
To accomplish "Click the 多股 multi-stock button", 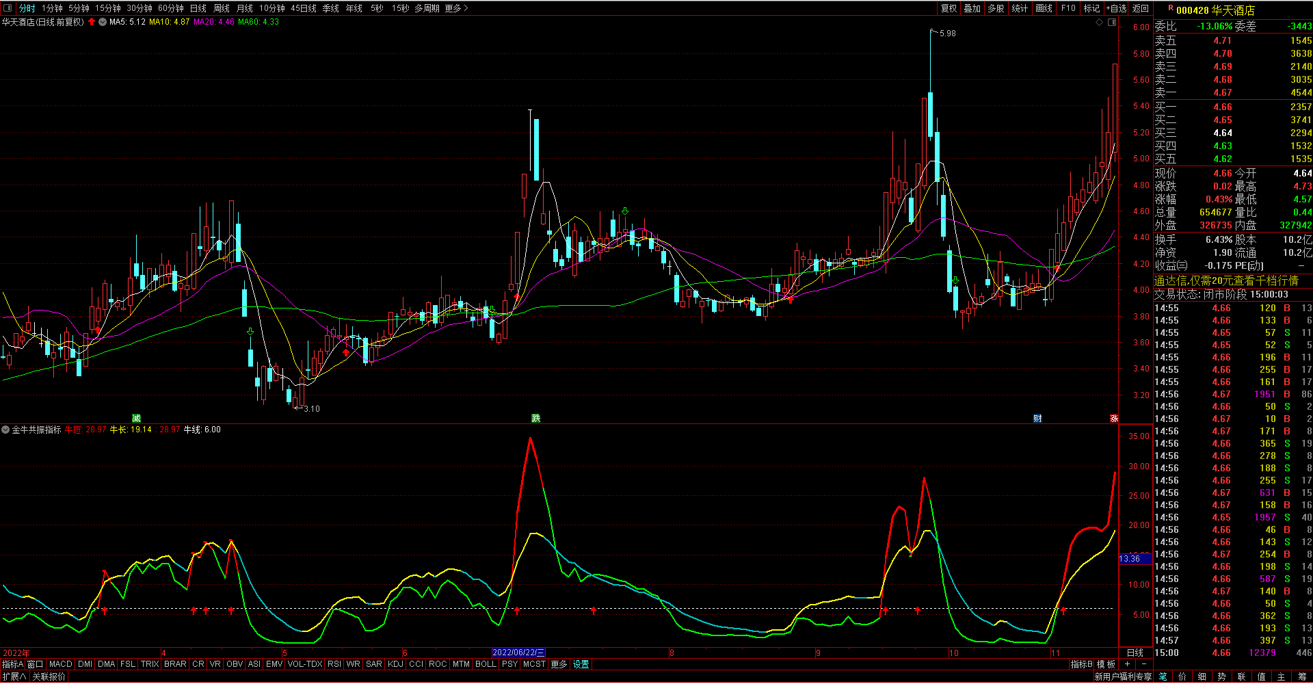I will coord(996,8).
